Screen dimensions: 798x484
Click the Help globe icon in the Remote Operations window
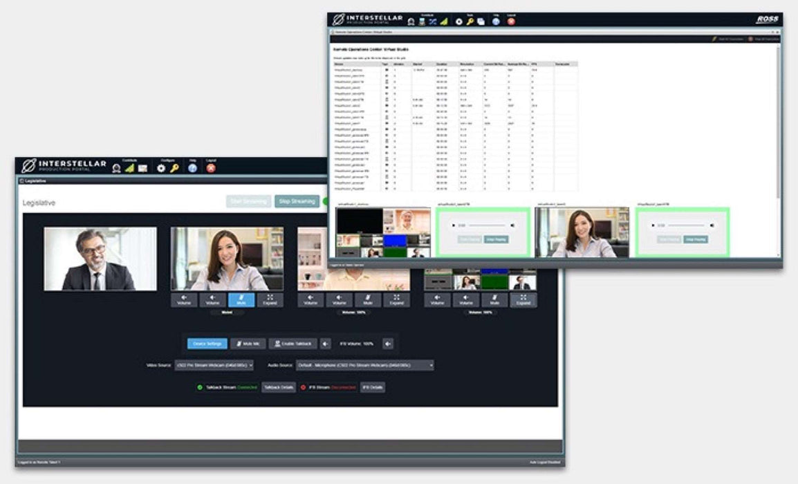pos(496,21)
